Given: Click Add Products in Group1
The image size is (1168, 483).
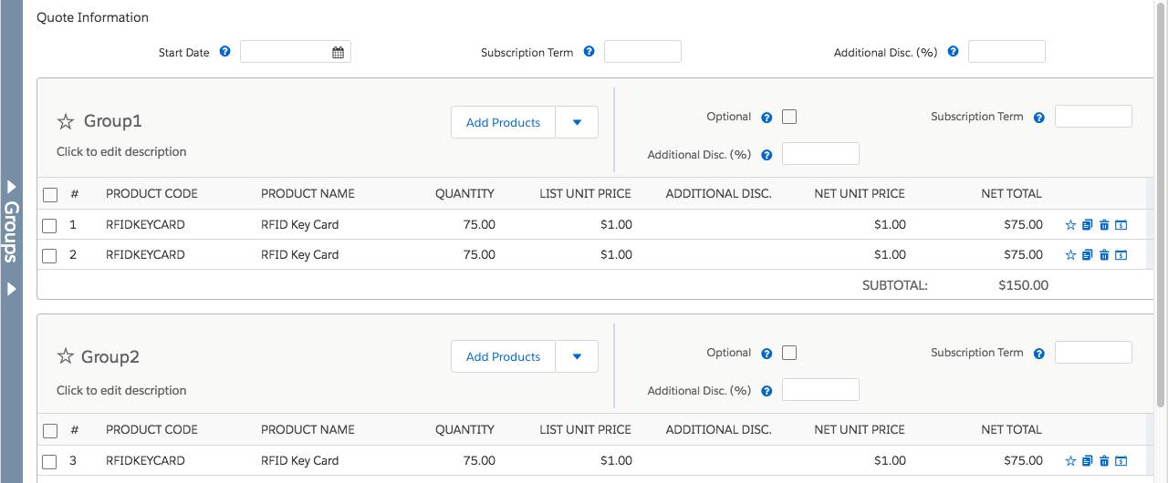Looking at the screenshot, I should [503, 122].
